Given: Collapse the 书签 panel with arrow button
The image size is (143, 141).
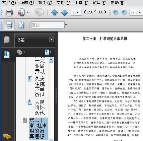Looking at the screenshot, I should pyautogui.click(x=51, y=40).
